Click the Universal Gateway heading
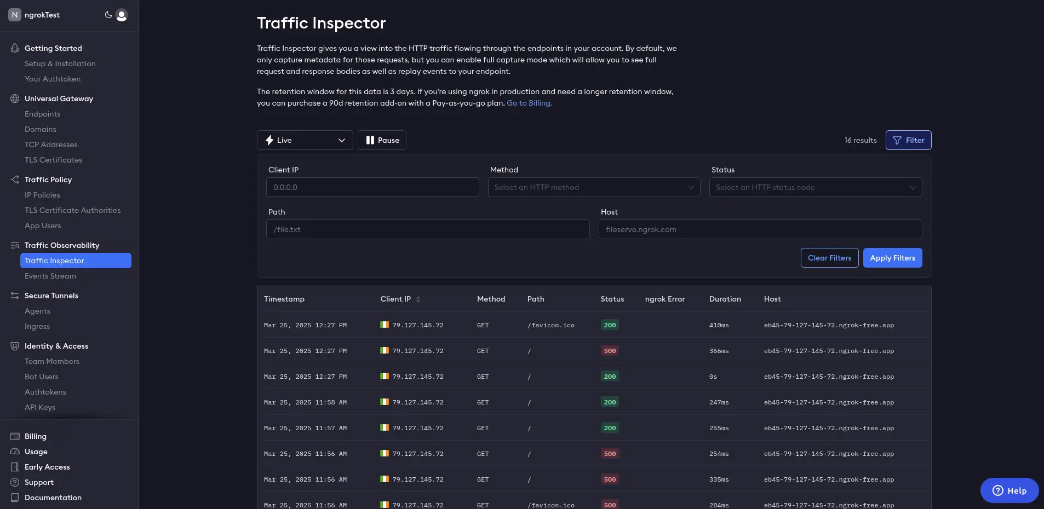1044x509 pixels. coord(59,99)
